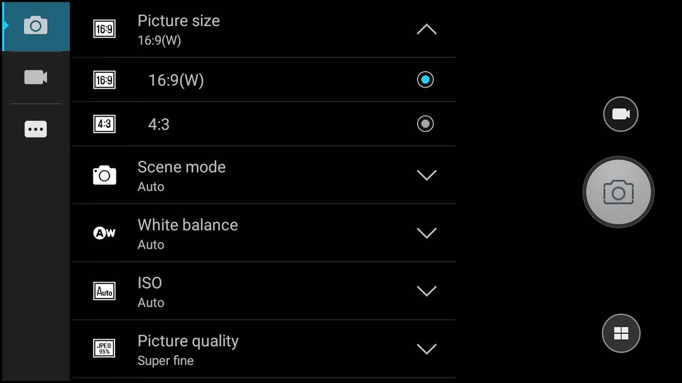
Task: Select the 16:9(W) radio button
Action: (425, 80)
